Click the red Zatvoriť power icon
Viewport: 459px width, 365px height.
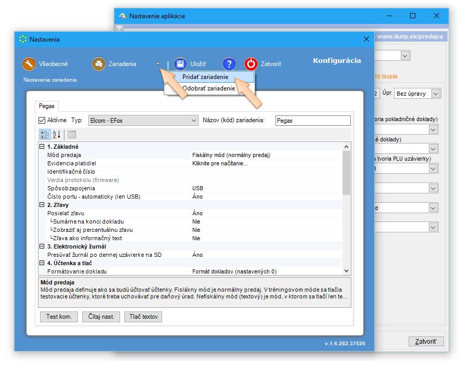click(251, 64)
